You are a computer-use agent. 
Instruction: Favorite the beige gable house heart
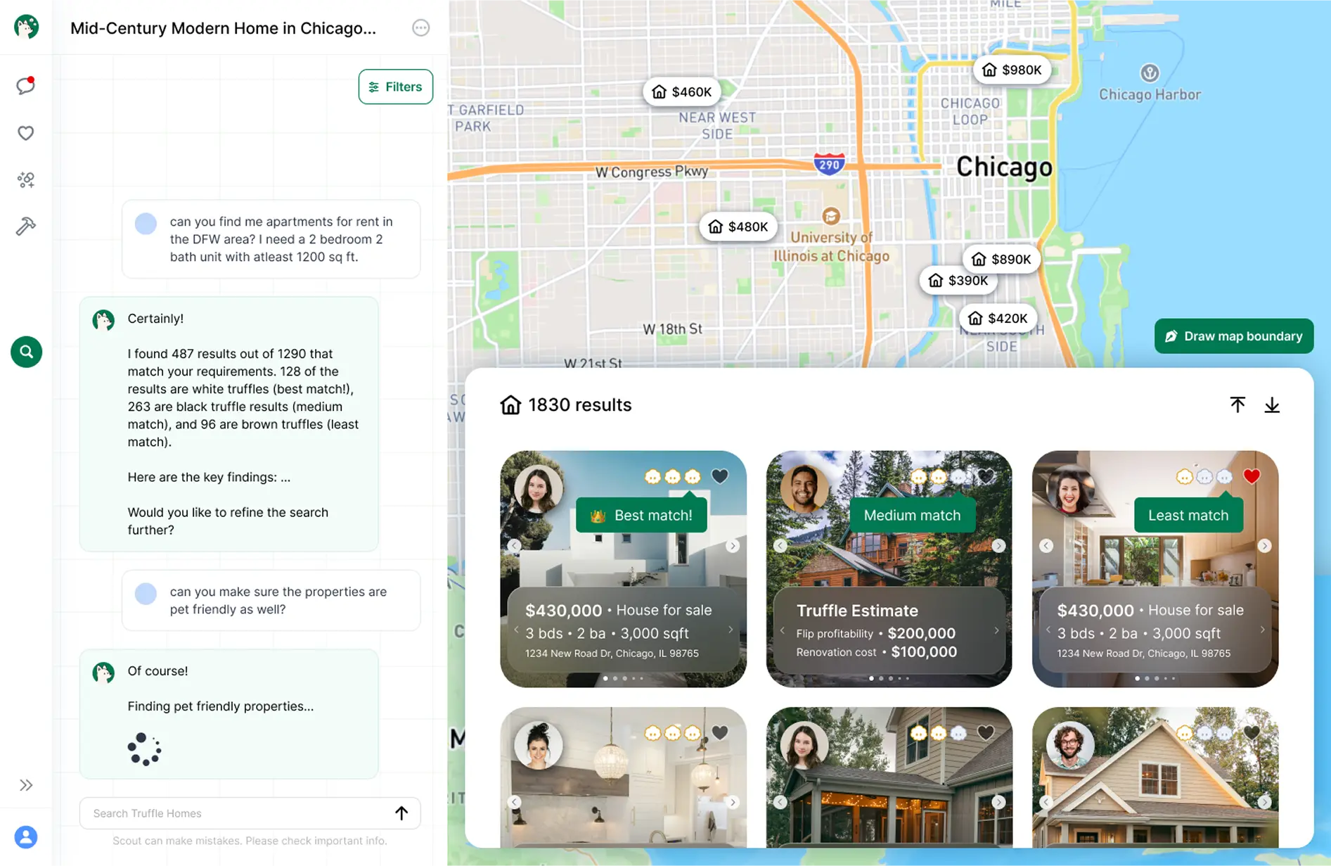tap(1252, 732)
